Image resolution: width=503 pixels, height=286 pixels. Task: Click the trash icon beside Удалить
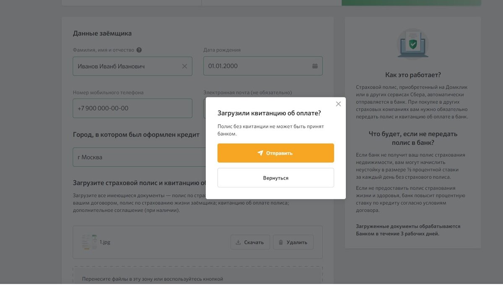click(281, 242)
